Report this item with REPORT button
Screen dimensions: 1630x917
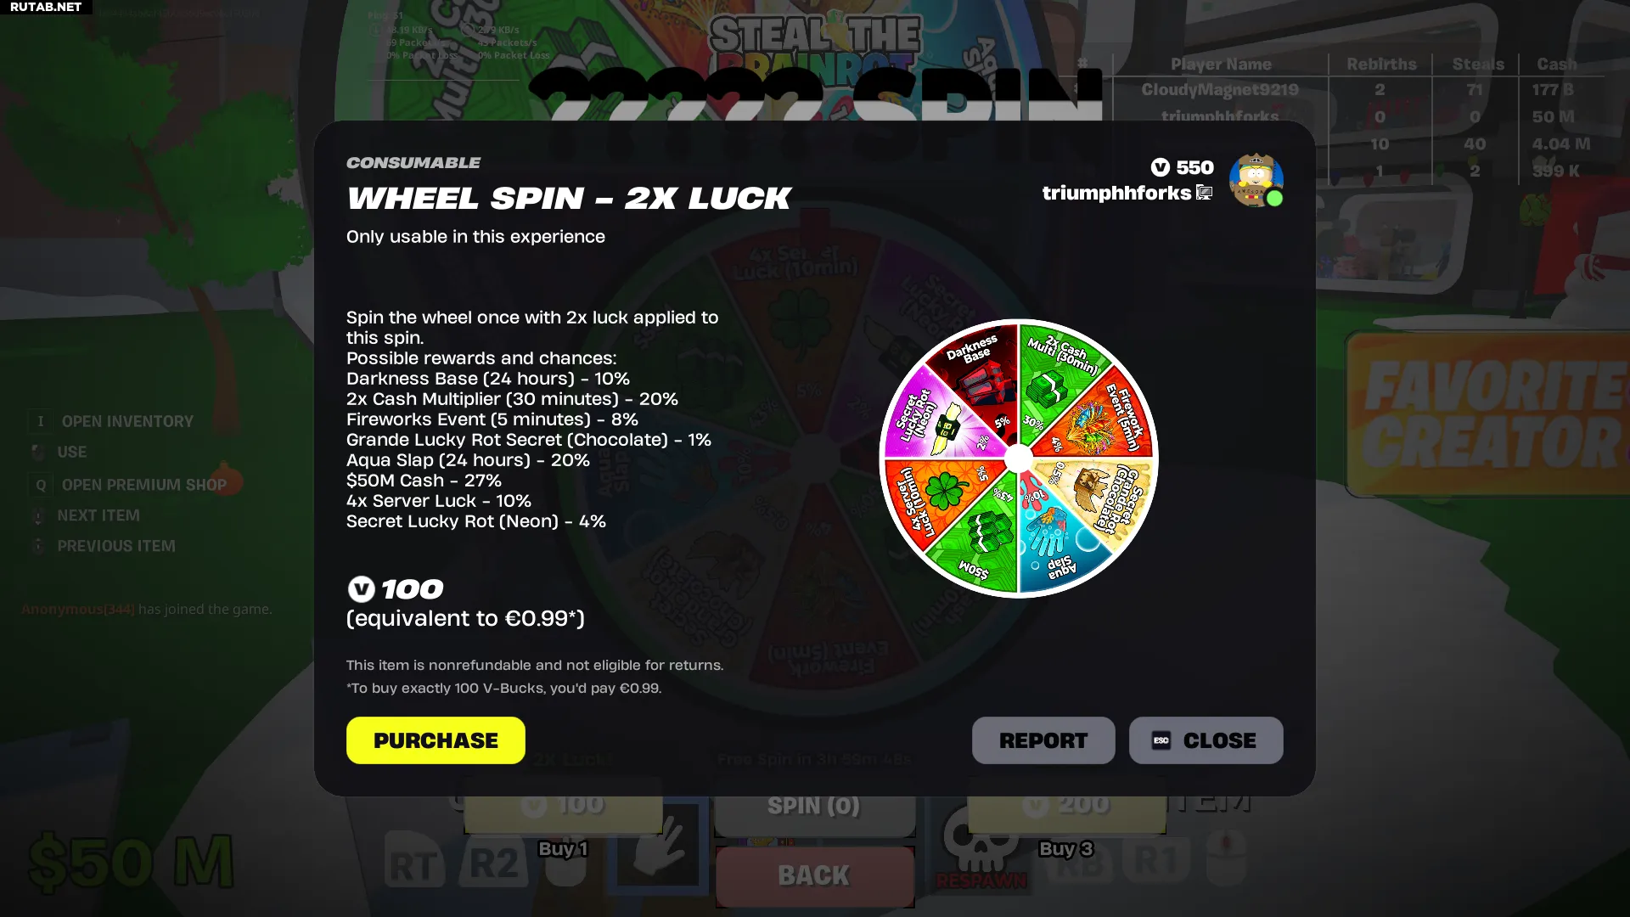point(1043,740)
